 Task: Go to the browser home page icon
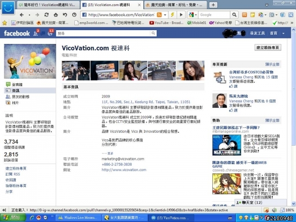click(x=55, y=15)
